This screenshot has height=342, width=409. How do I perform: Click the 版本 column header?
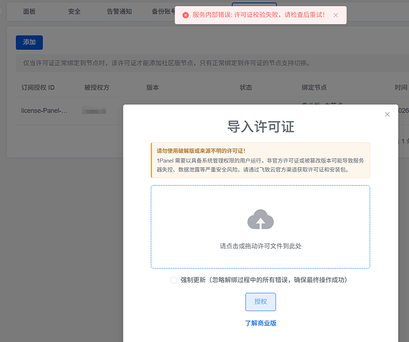pyautogui.click(x=152, y=88)
